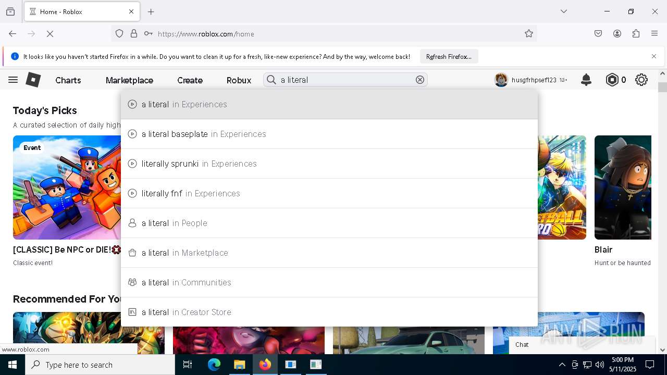Viewport: 667px width, 375px height.
Task: Show site security lock info
Action: (134, 34)
